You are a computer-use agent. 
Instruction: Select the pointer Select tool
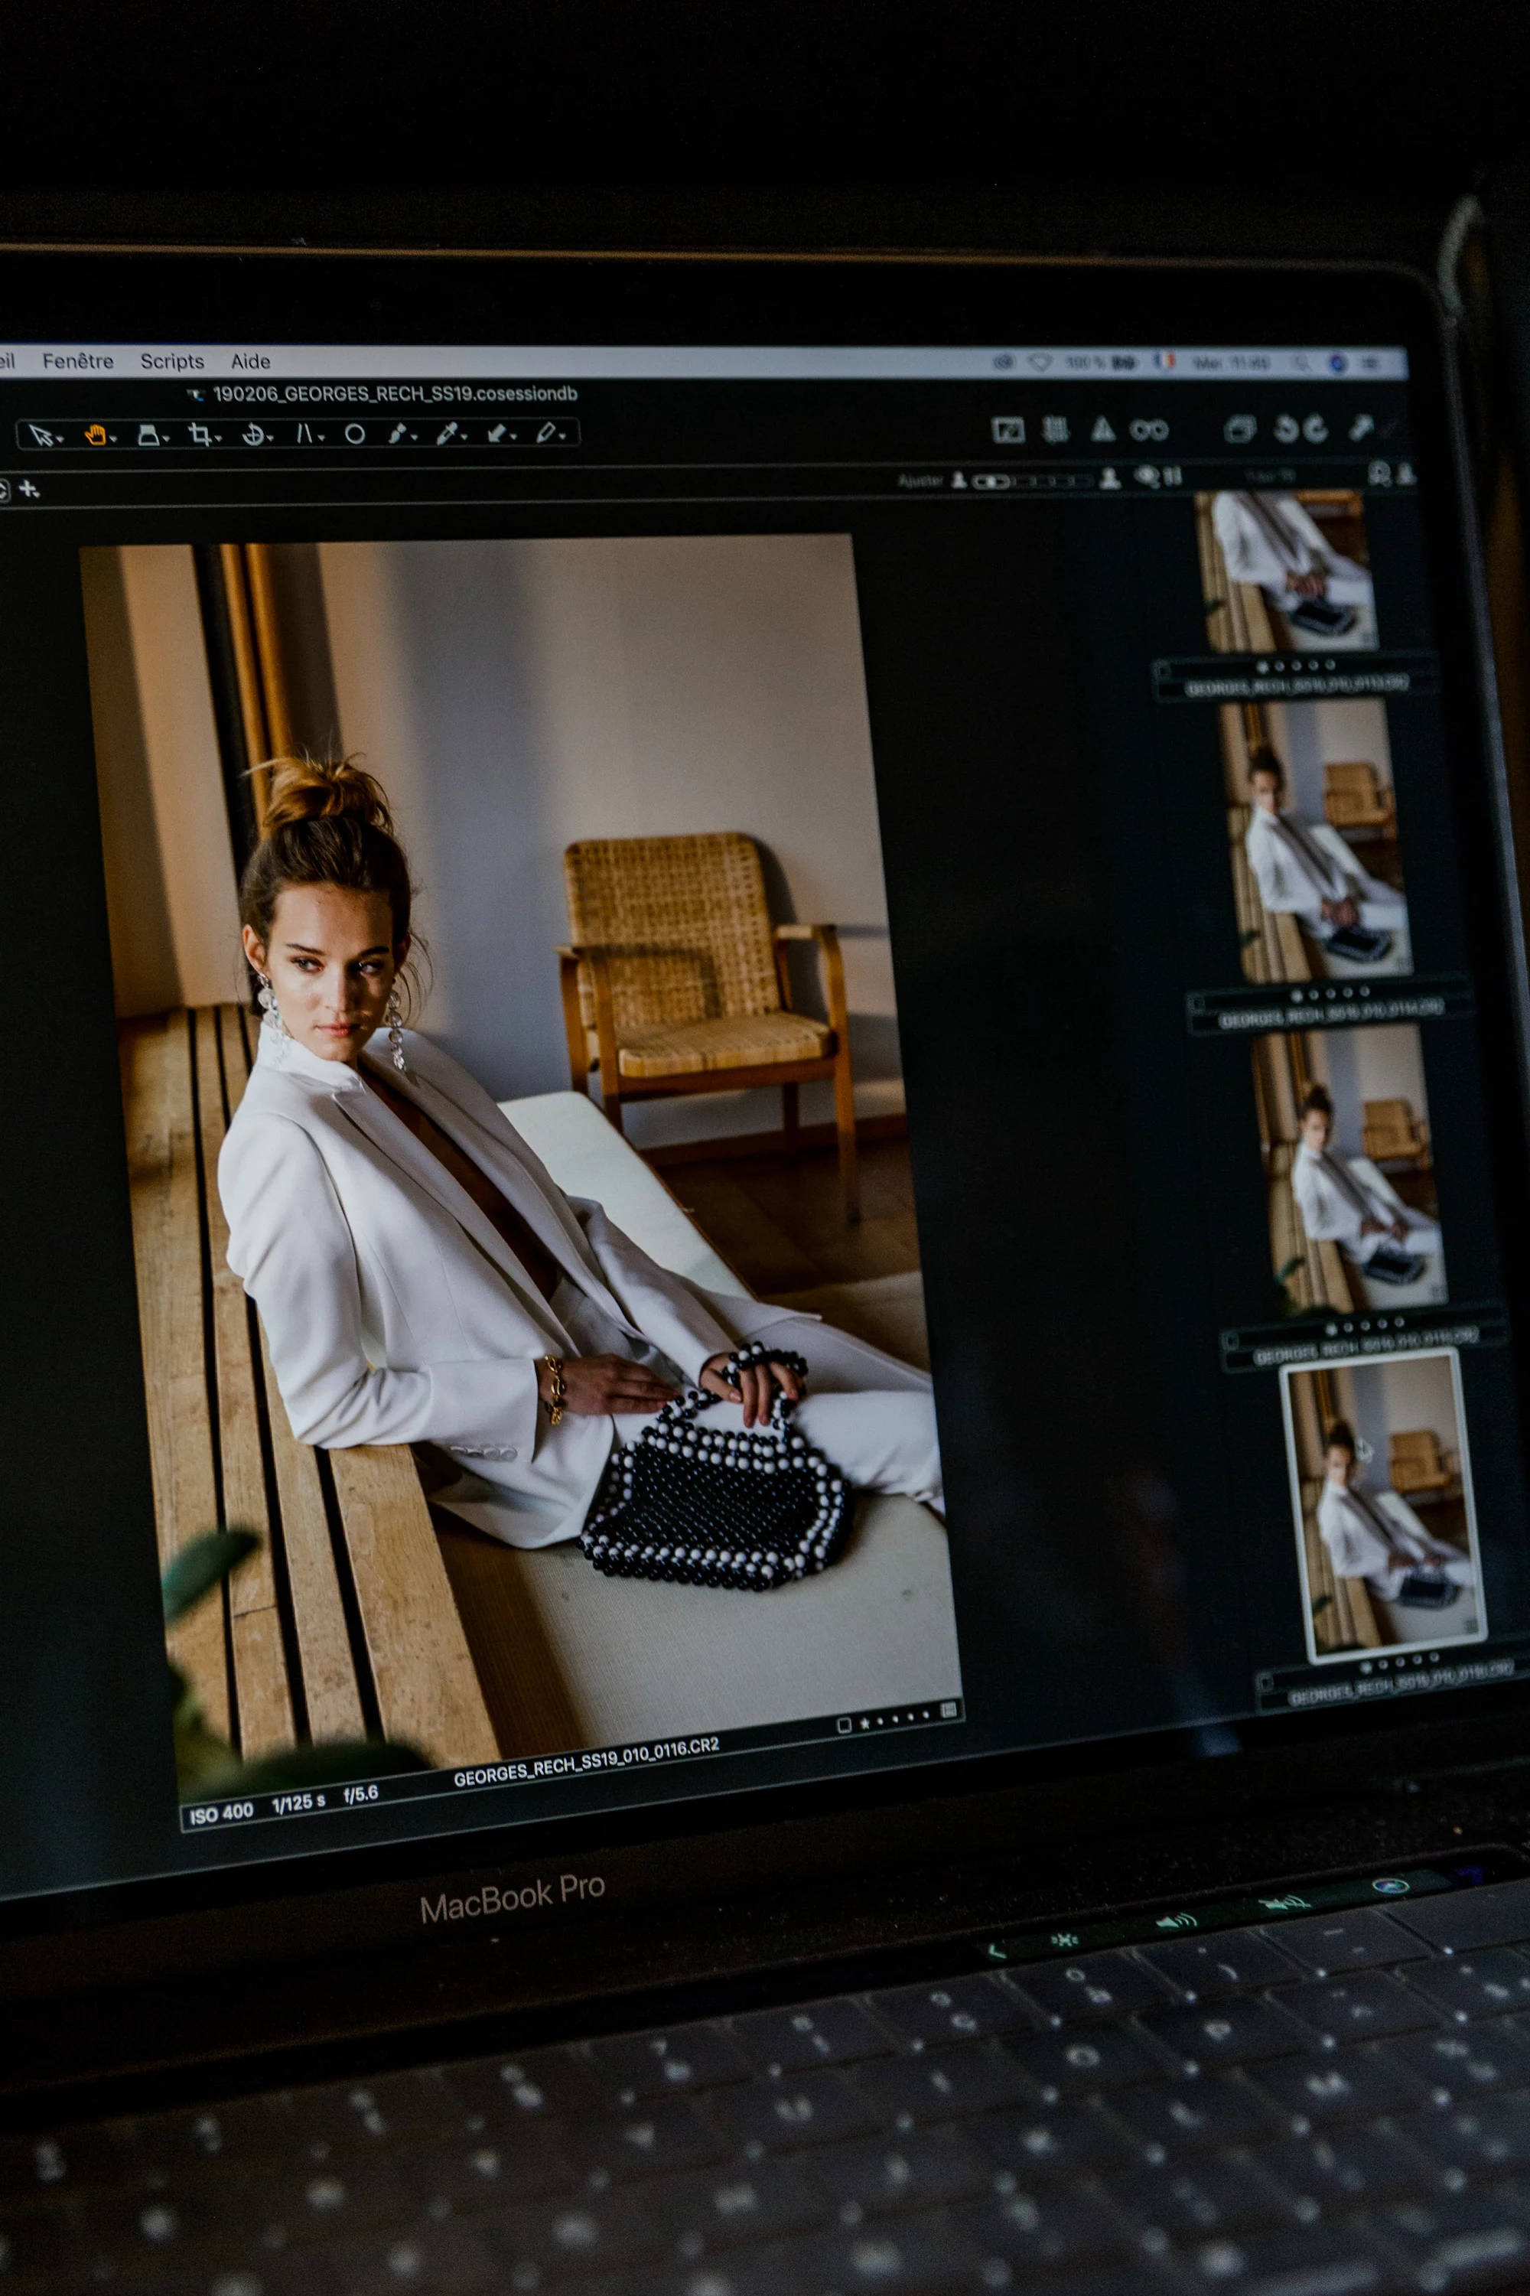[40, 435]
